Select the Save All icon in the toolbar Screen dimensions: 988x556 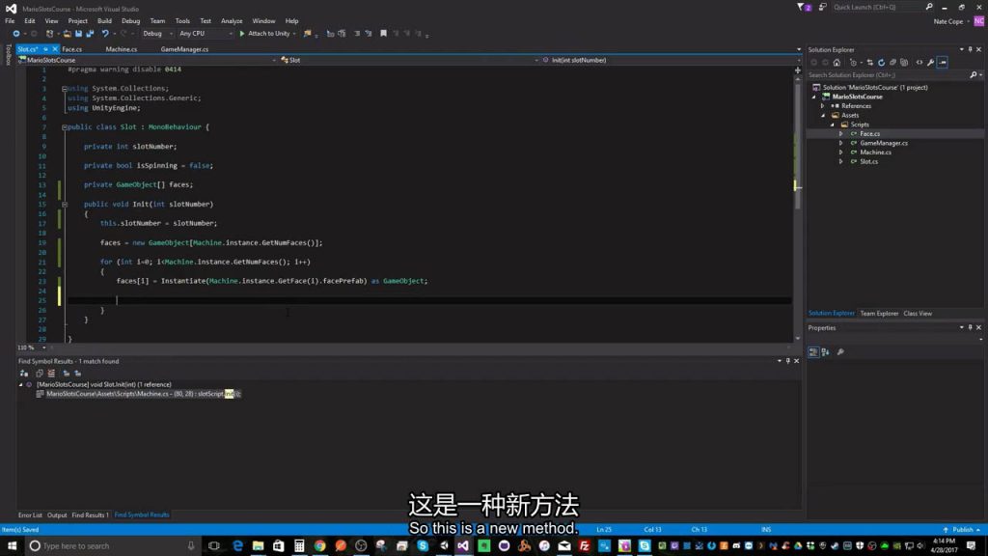[x=90, y=33]
